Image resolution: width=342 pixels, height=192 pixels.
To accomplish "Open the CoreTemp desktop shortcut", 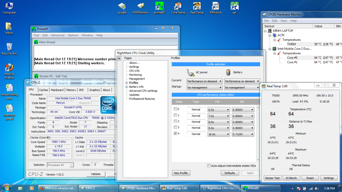I will pyautogui.click(x=178, y=8).
